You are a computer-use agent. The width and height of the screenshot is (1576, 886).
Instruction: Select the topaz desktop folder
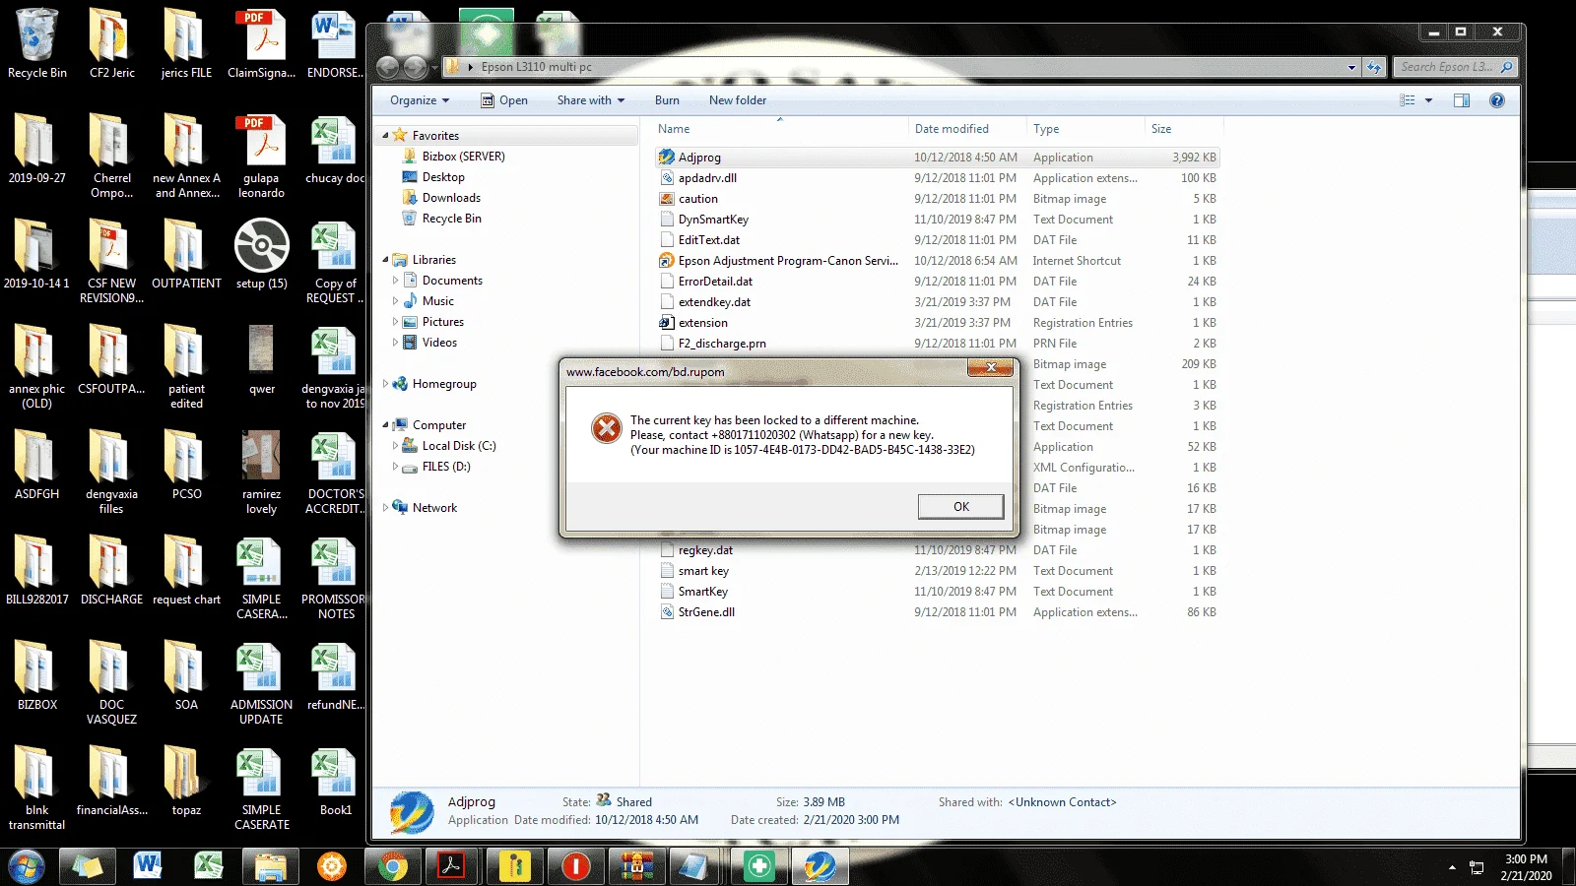coord(186,782)
